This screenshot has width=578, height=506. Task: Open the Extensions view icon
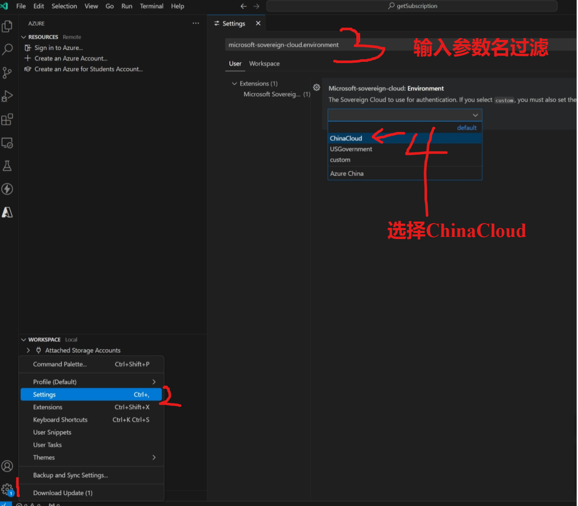pos(7,119)
